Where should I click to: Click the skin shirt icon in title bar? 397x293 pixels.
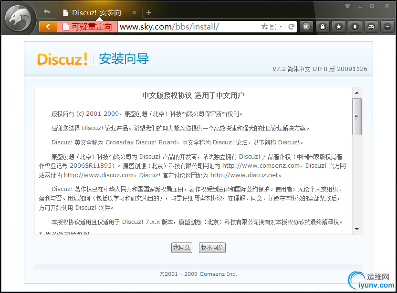pyautogui.click(x=348, y=6)
